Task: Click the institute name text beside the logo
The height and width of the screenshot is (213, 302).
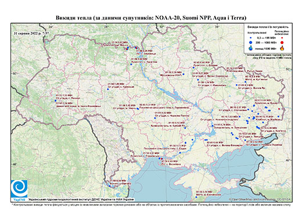Action: [81, 200]
